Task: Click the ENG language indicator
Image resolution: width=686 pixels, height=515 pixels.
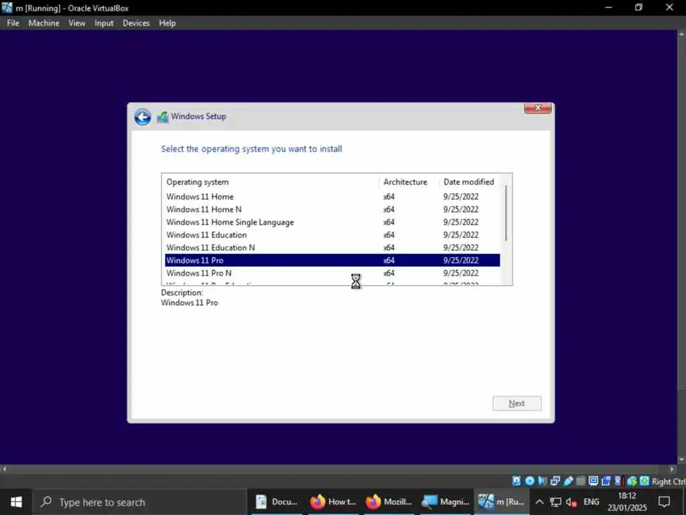Action: (591, 502)
